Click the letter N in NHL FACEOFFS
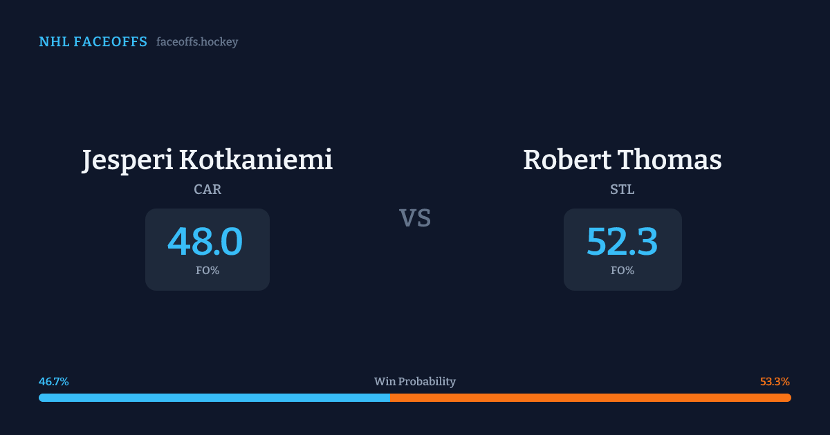This screenshot has height=435, width=830. [x=44, y=42]
